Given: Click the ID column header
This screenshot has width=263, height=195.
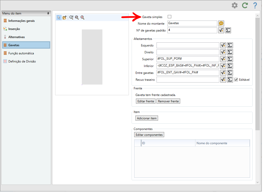Looking at the screenshot, I should [168, 143].
